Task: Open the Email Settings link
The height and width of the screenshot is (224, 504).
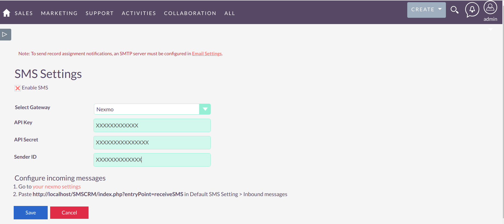Action: point(207,54)
